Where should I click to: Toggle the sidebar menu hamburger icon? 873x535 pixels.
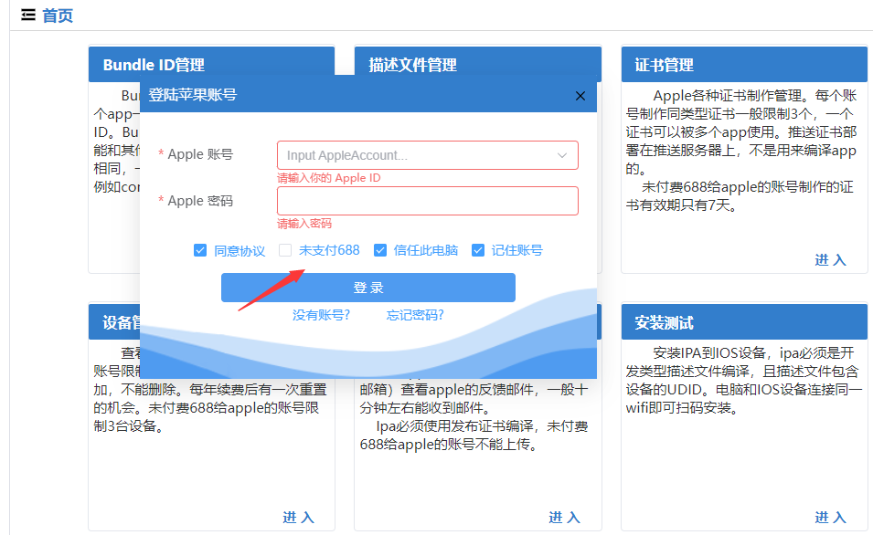[x=28, y=15]
